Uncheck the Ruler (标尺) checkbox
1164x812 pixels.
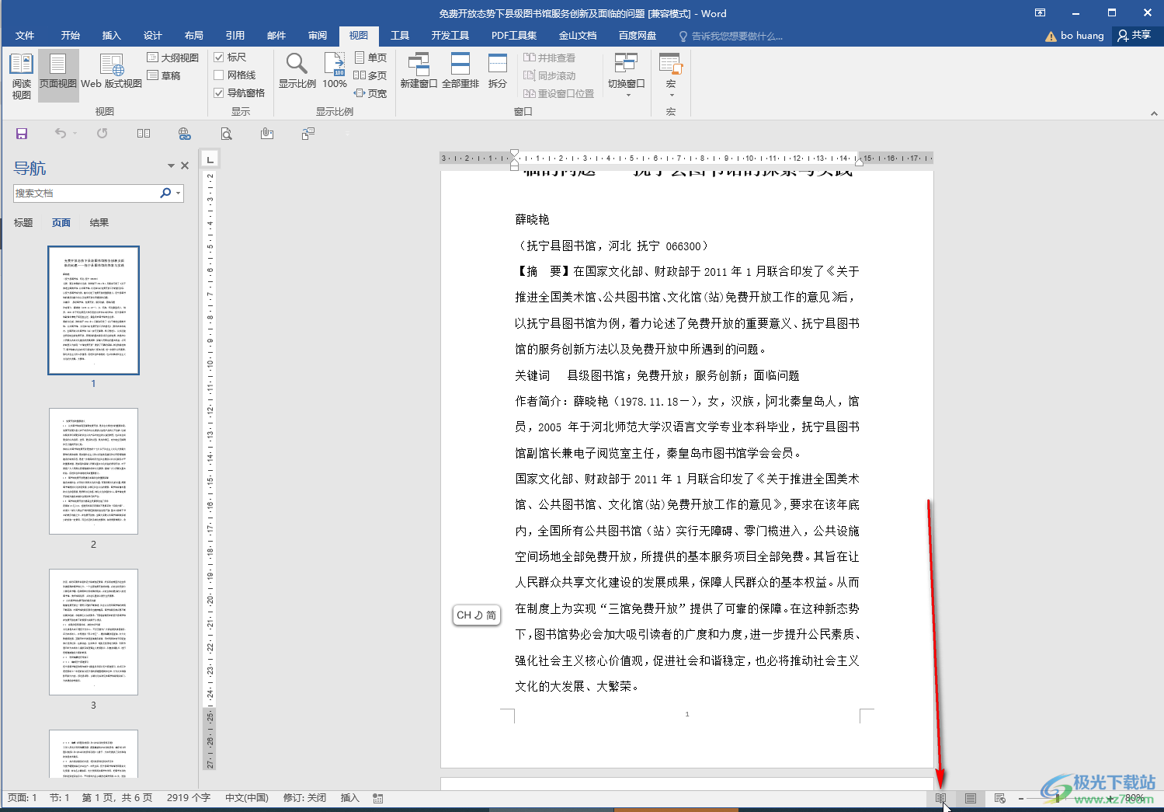[x=219, y=58]
